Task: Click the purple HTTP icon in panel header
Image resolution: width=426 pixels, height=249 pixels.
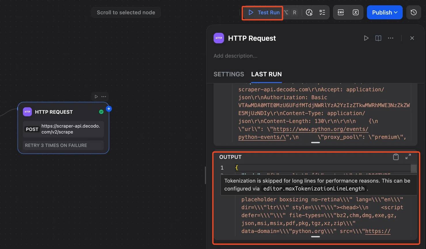Action: click(219, 38)
